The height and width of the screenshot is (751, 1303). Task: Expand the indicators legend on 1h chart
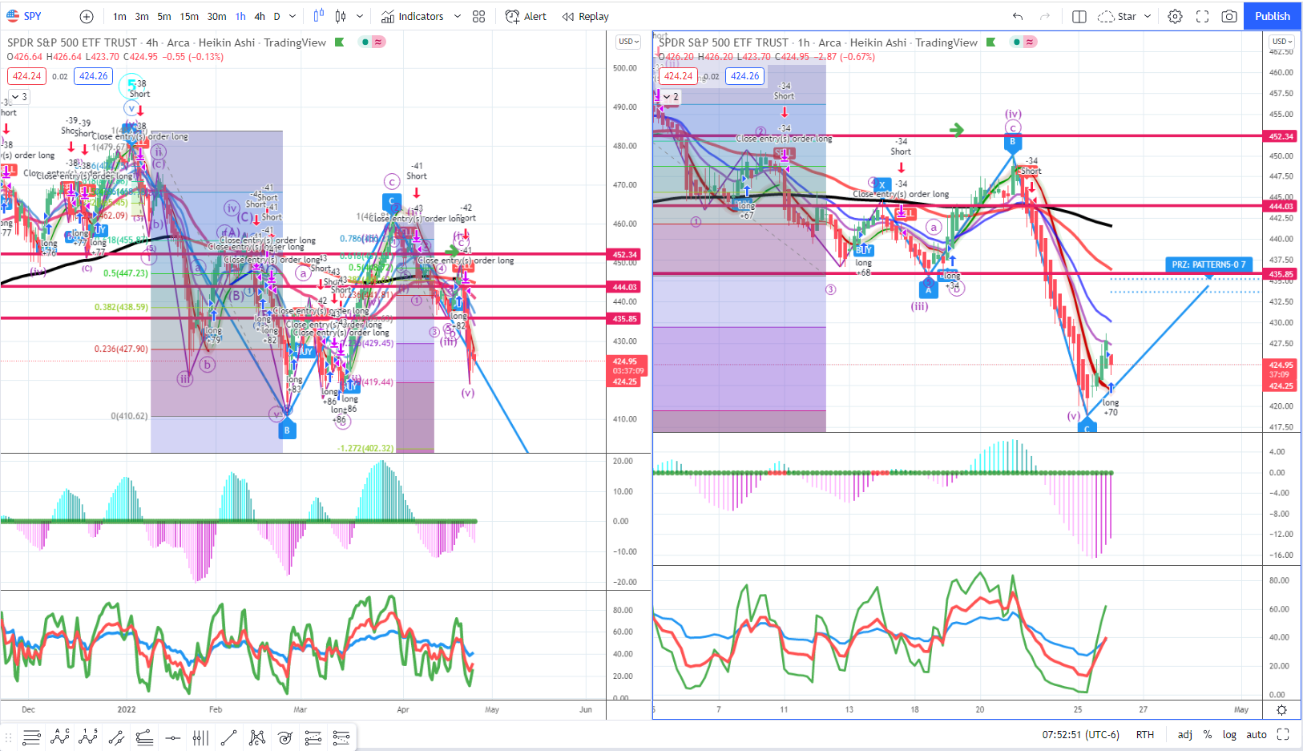(x=671, y=97)
